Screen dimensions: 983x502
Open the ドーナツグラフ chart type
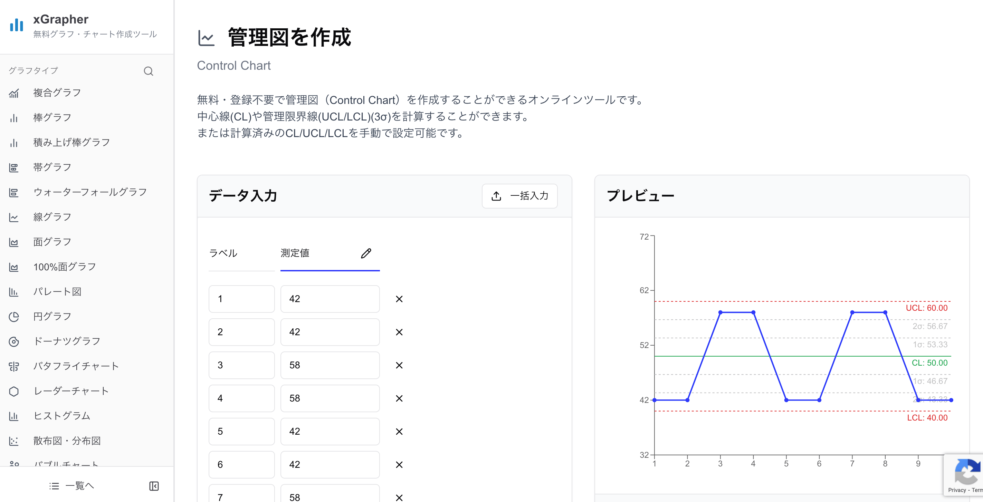(x=66, y=341)
